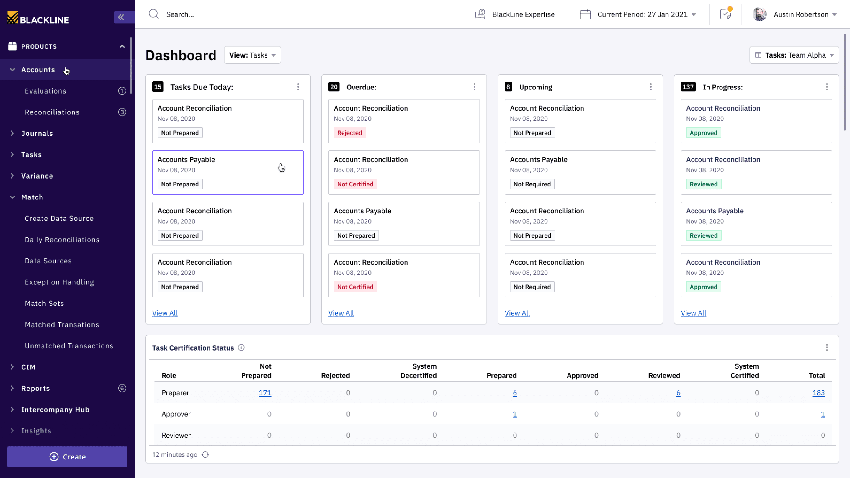Click refresh icon beside 12 minutes ago
The image size is (850, 478).
[x=205, y=455]
